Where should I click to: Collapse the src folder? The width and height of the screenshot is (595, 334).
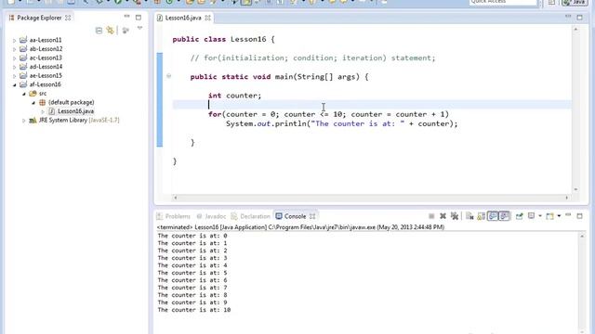[x=24, y=94]
